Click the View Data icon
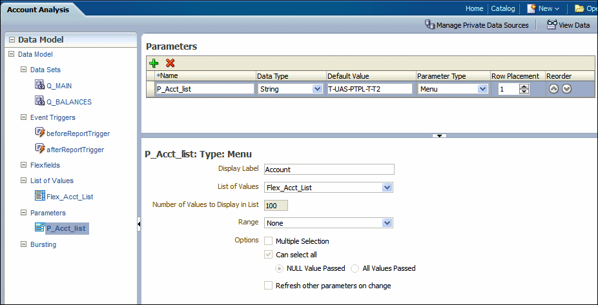The image size is (598, 305). click(x=552, y=25)
